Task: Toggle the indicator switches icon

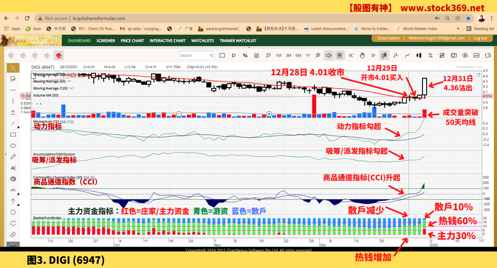Action: pyautogui.click(x=442, y=55)
